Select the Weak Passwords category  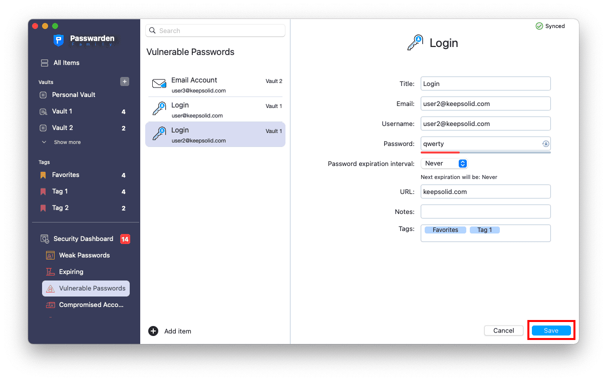tap(83, 255)
